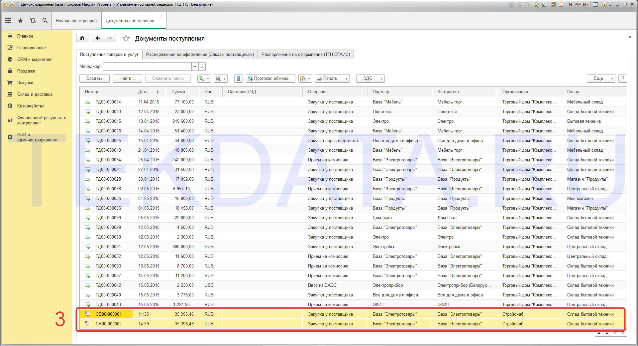Add Документы поступления to favorites star

pyautogui.click(x=126, y=39)
